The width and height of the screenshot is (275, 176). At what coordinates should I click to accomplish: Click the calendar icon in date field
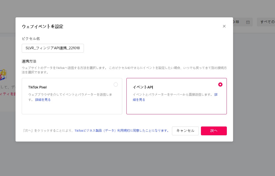(248, 22)
